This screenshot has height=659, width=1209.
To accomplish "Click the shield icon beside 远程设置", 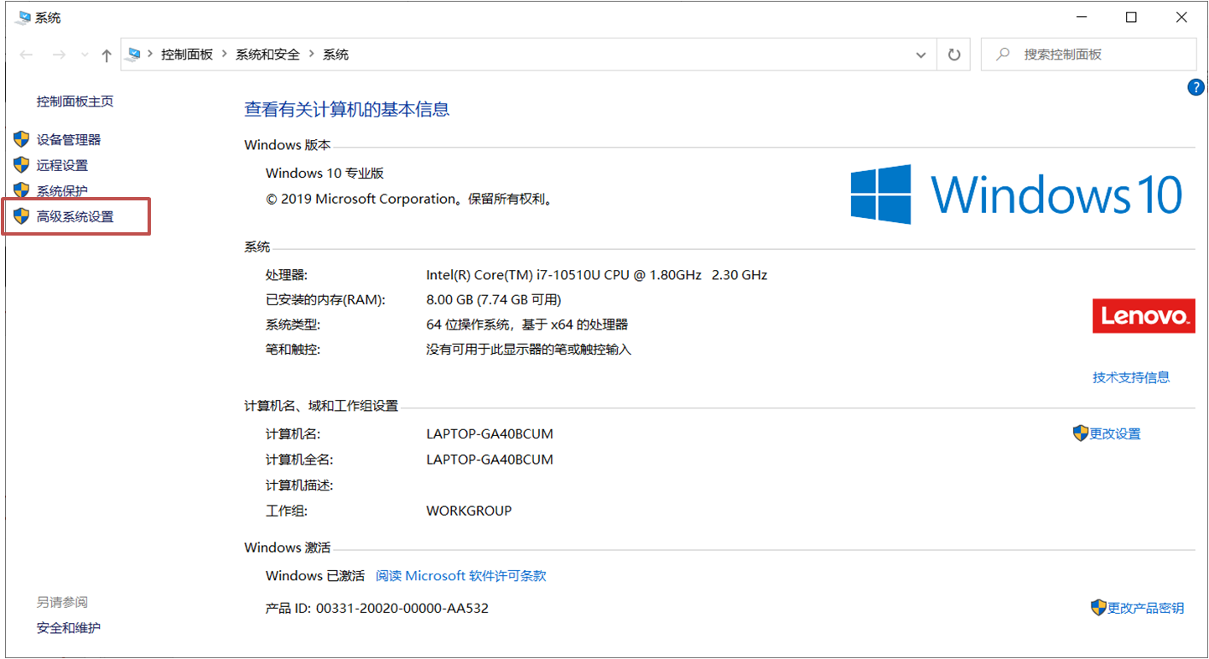I will [x=21, y=165].
